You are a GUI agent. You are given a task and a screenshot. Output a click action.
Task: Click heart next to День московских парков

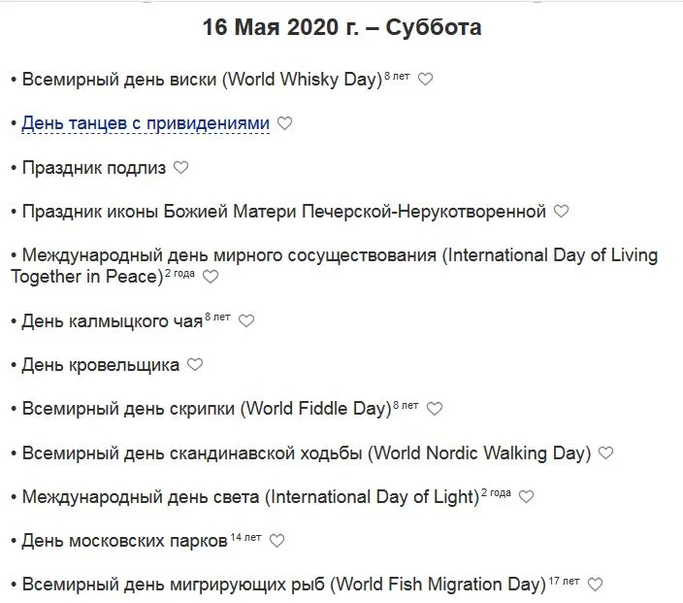coord(276,541)
